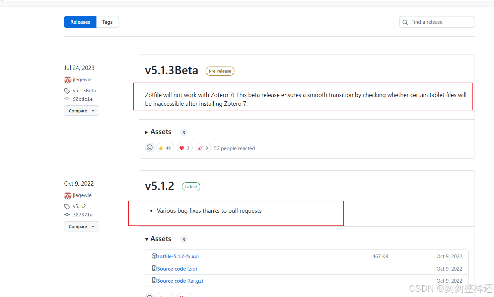Click the Pre-release badge
The width and height of the screenshot is (494, 297).
[220, 71]
